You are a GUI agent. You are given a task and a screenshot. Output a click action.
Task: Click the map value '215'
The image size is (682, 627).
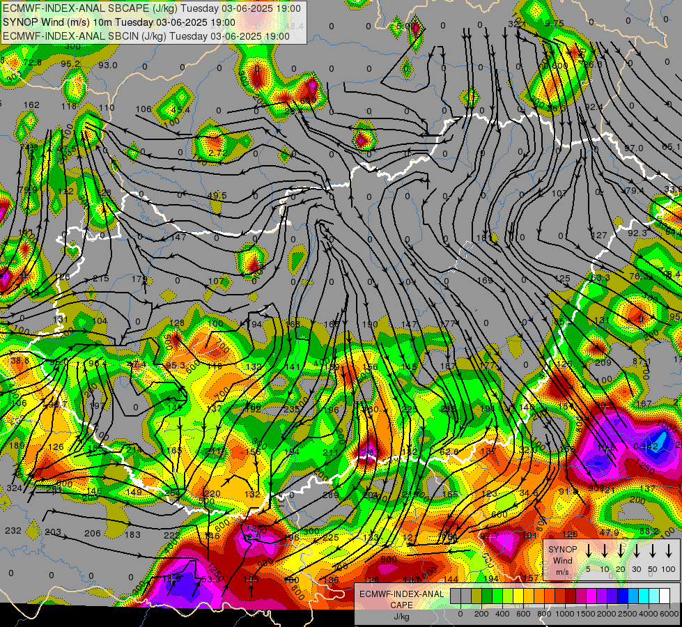101,279
